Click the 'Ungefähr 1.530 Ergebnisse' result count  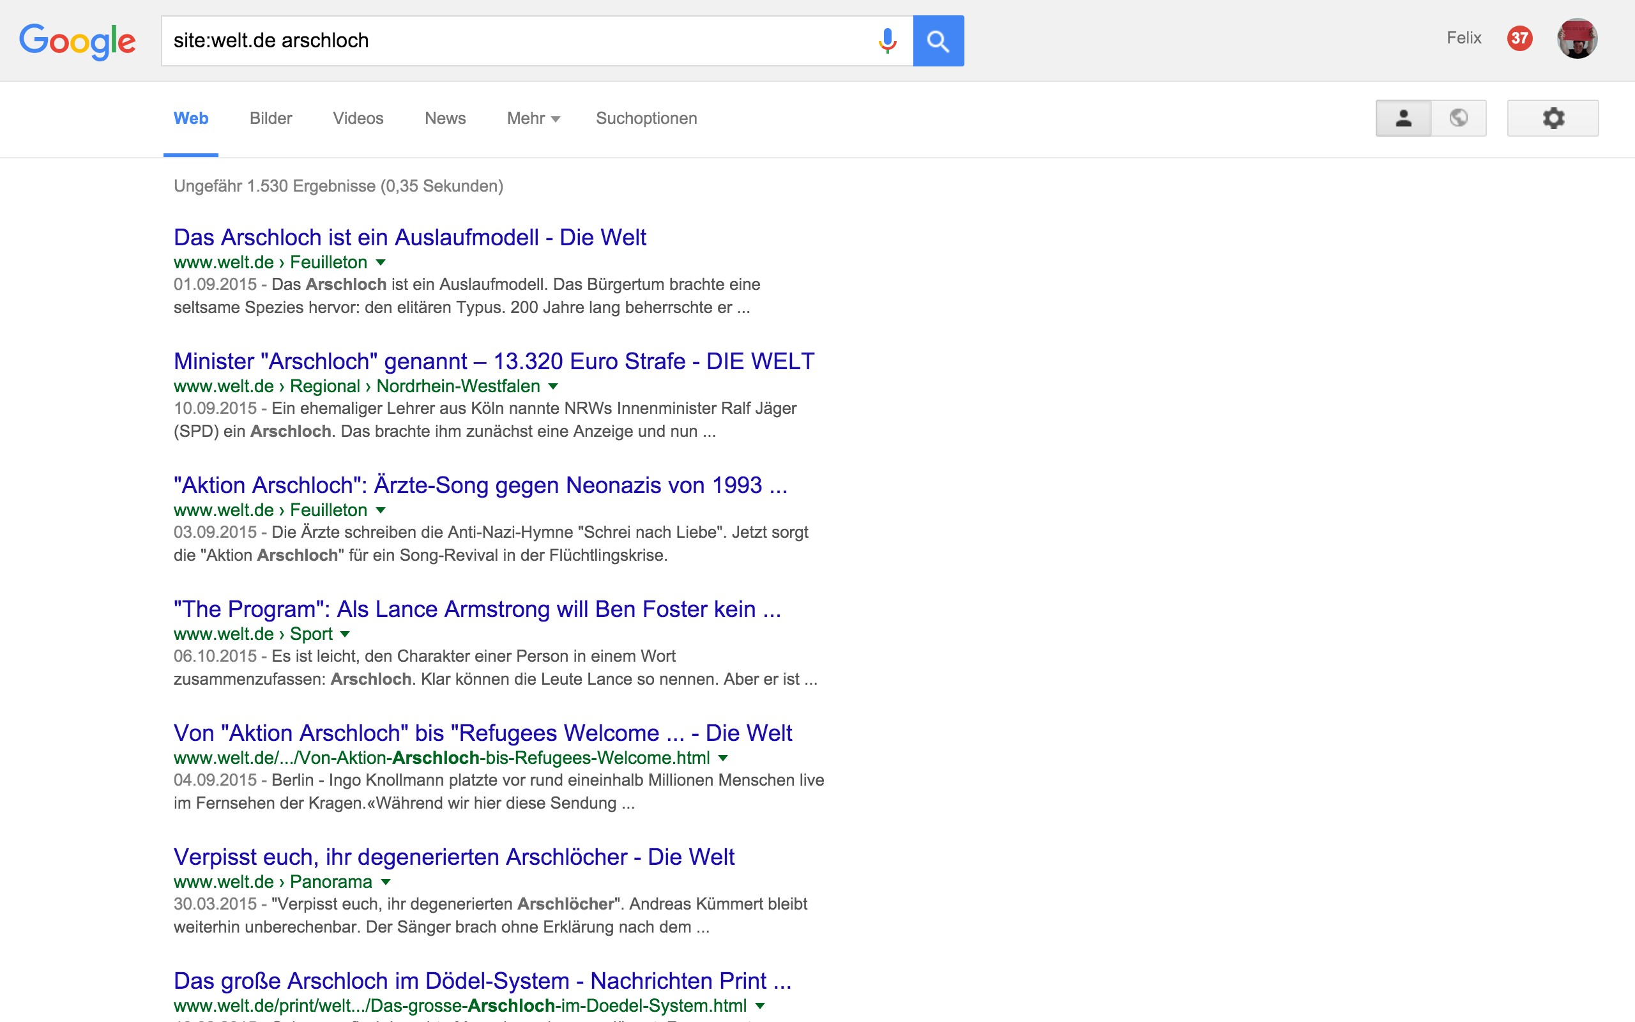tap(338, 186)
